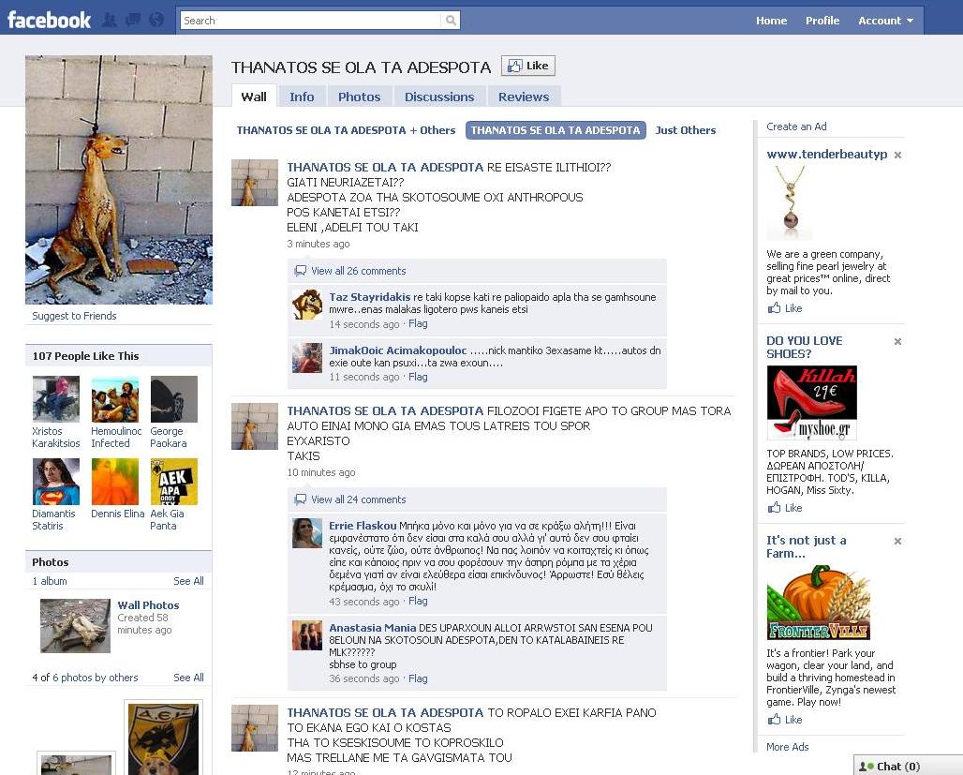Expand 'View all 24 comments'

358,499
